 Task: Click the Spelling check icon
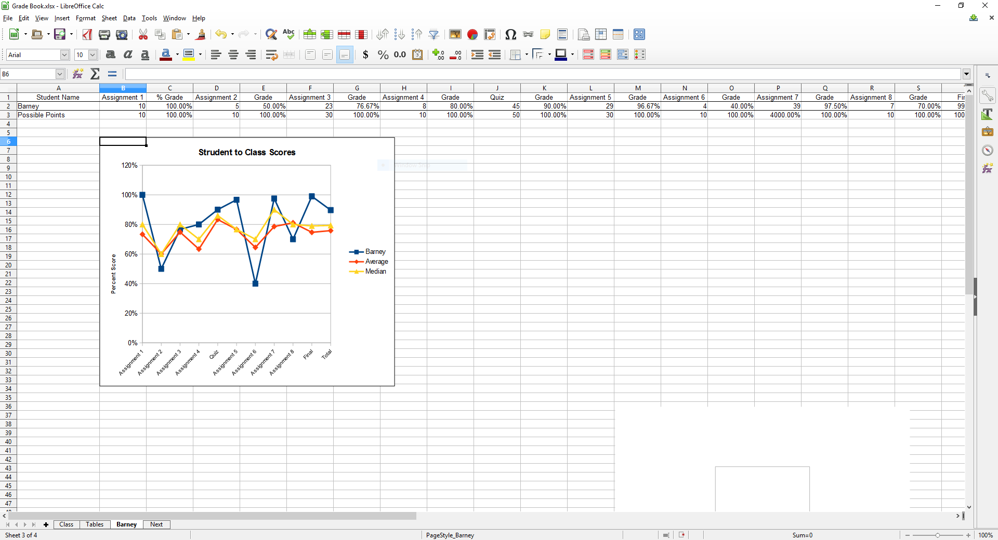(x=288, y=35)
